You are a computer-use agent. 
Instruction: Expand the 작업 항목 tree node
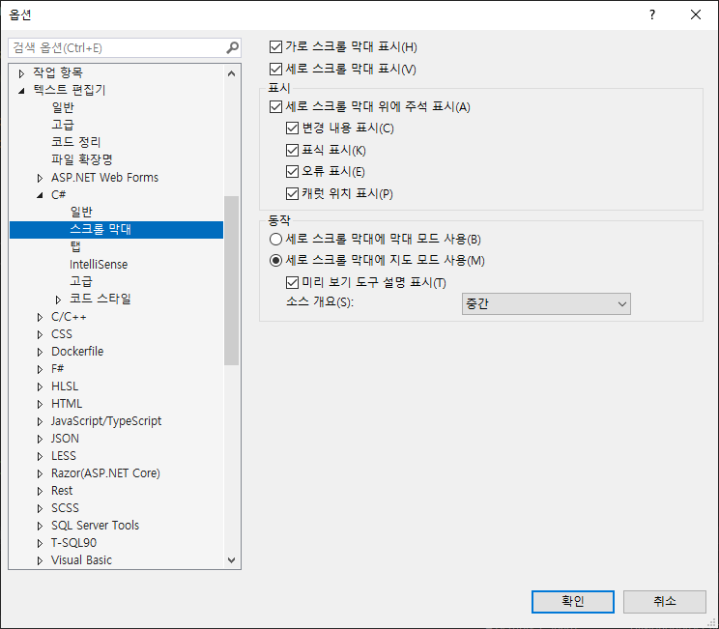click(x=21, y=72)
